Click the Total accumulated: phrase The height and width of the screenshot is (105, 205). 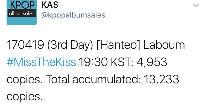pyautogui.click(x=93, y=79)
